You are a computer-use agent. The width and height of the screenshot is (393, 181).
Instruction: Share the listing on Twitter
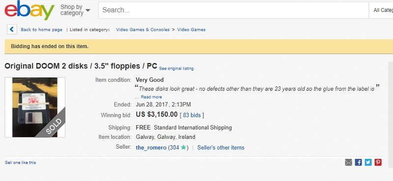pyautogui.click(x=368, y=162)
